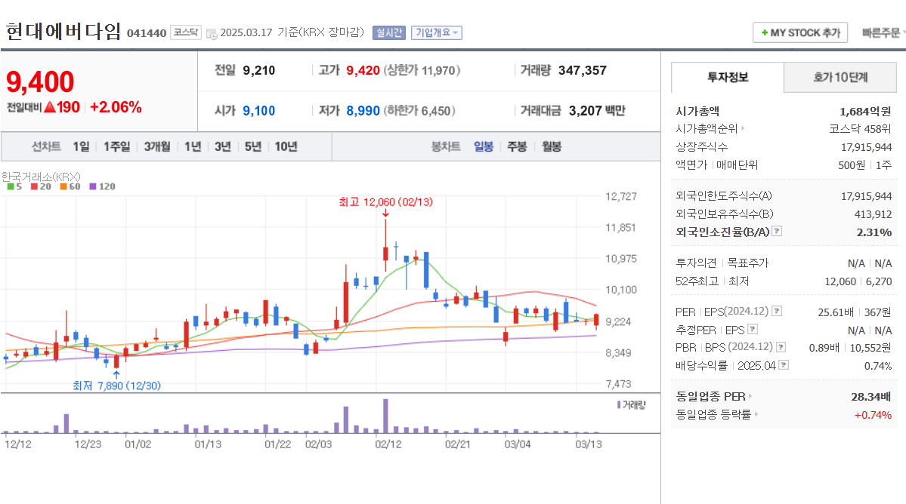Image resolution: width=906 pixels, height=504 pixels.
Task: Expand the 동일업종 등락률 arrow
Action: [756, 414]
